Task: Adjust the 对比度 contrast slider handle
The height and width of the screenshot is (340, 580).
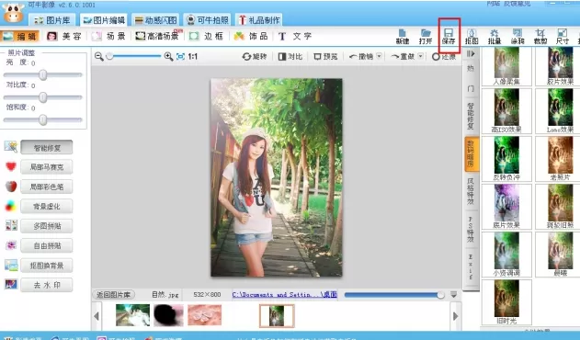Action: click(x=43, y=97)
